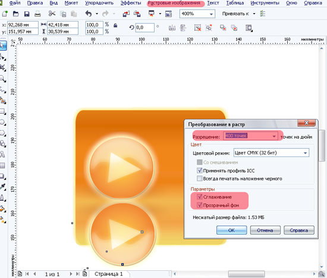The height and width of the screenshot is (278, 327).
Task: Click the x position field 92,268 мм
Action: point(23,24)
